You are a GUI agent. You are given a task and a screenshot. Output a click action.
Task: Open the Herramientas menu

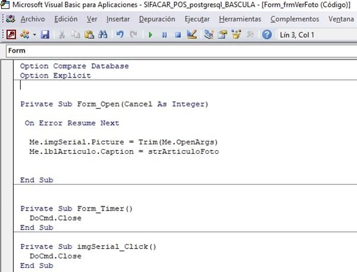[x=240, y=19]
